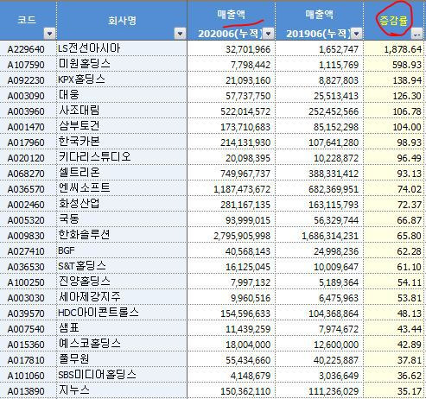The width and height of the screenshot is (426, 399).
Task: Select growth rate value 35.17
Action: tap(410, 391)
